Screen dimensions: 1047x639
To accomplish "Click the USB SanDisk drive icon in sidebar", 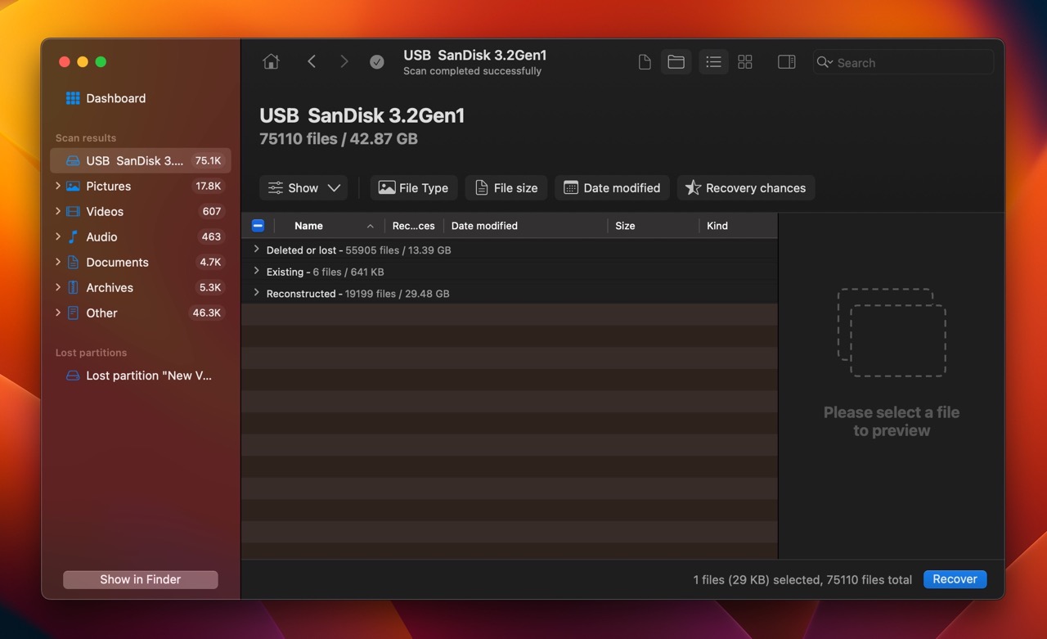I will 73,160.
